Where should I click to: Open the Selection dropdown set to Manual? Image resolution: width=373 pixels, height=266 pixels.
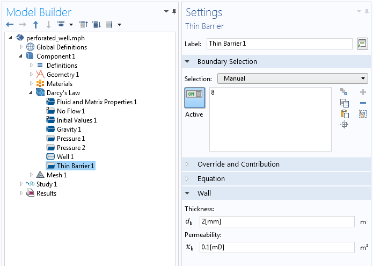tap(291, 78)
